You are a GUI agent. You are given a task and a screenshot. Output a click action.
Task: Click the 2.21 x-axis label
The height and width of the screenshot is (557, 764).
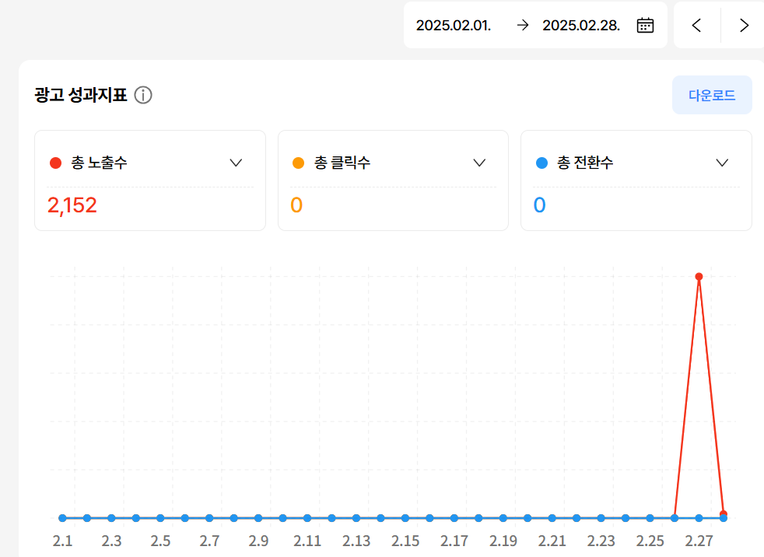point(552,541)
